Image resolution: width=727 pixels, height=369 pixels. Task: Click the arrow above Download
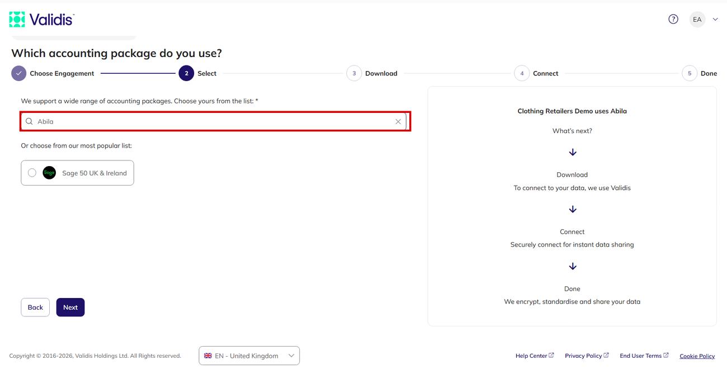(572, 152)
